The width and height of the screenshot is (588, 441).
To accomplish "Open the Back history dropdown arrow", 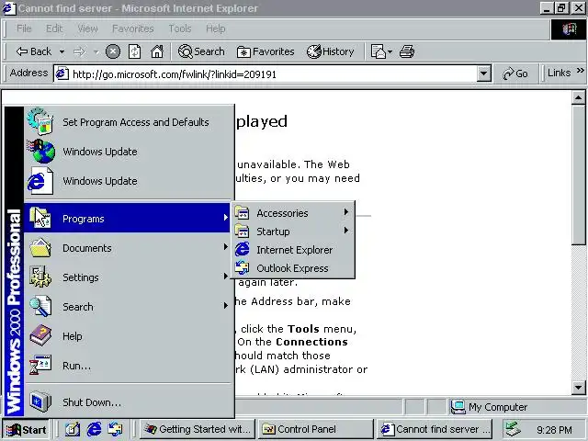I will point(62,51).
